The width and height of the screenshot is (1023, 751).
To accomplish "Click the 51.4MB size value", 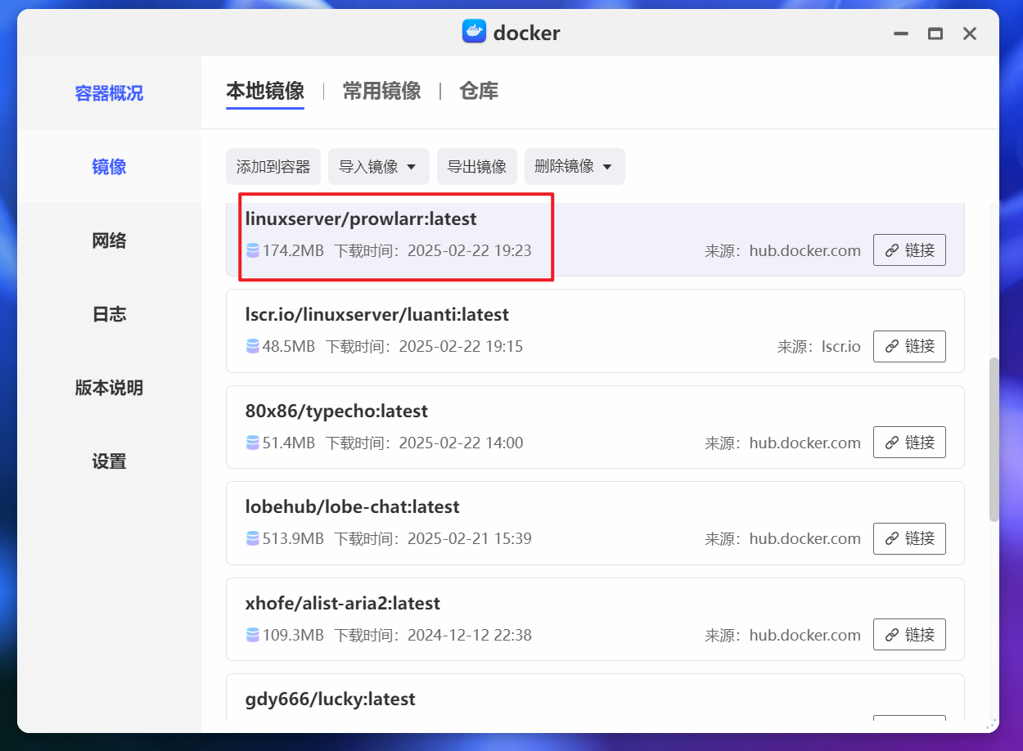I will click(289, 443).
